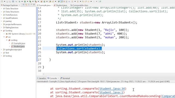
Task: Toggle Link with Editor in Package Explorer
Action: (x=26, y=5)
